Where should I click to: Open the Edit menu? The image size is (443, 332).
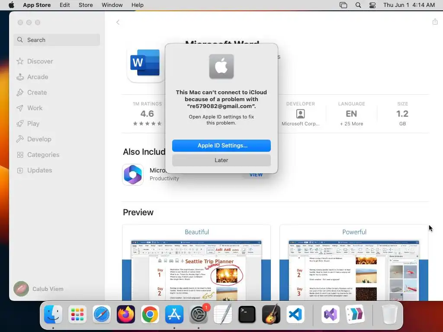coord(65,5)
